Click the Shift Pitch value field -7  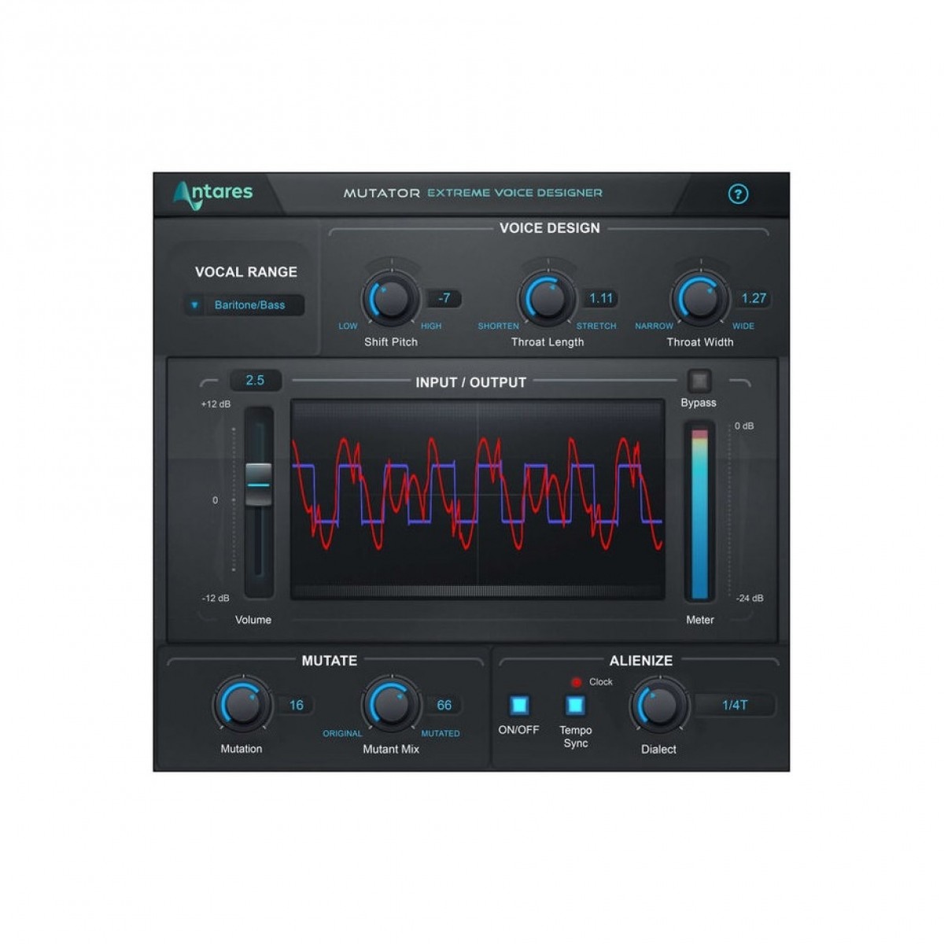click(x=444, y=298)
